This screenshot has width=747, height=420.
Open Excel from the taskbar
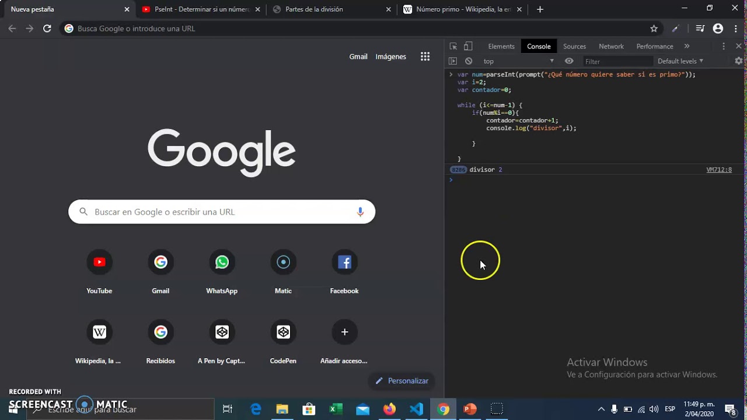click(336, 409)
